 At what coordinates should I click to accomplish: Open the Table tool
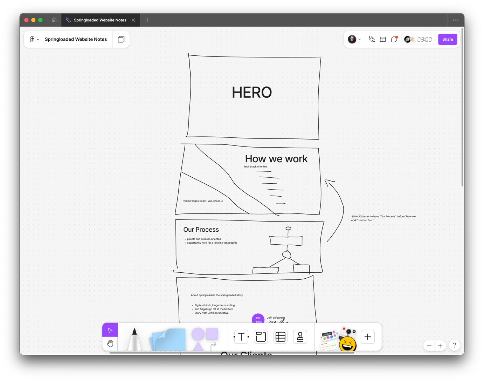click(280, 336)
